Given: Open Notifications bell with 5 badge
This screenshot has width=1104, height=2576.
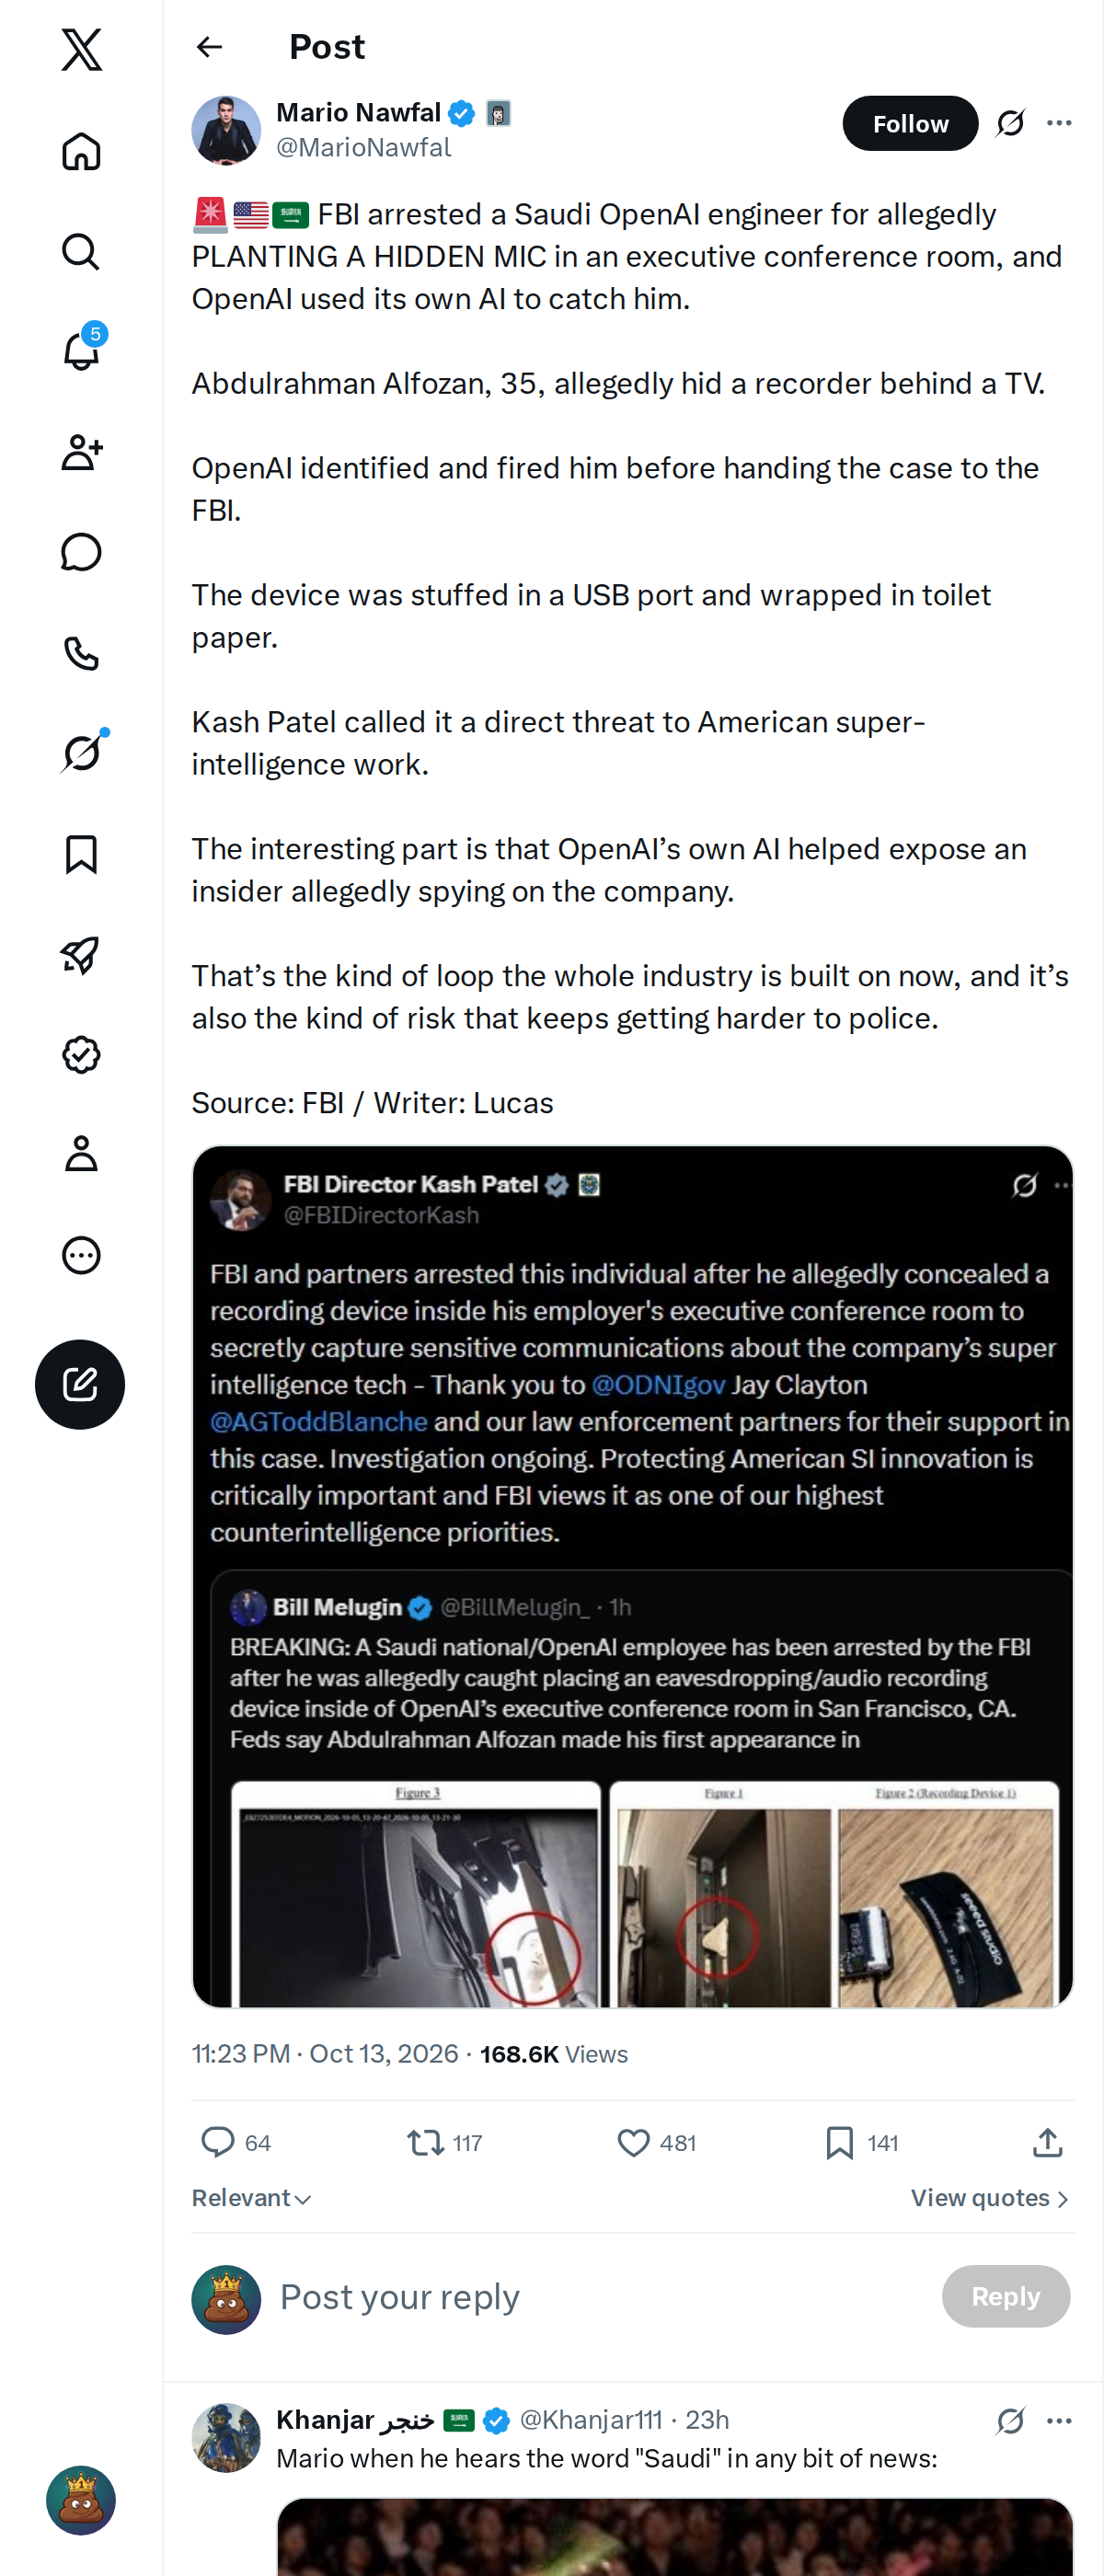Looking at the screenshot, I should 81,350.
